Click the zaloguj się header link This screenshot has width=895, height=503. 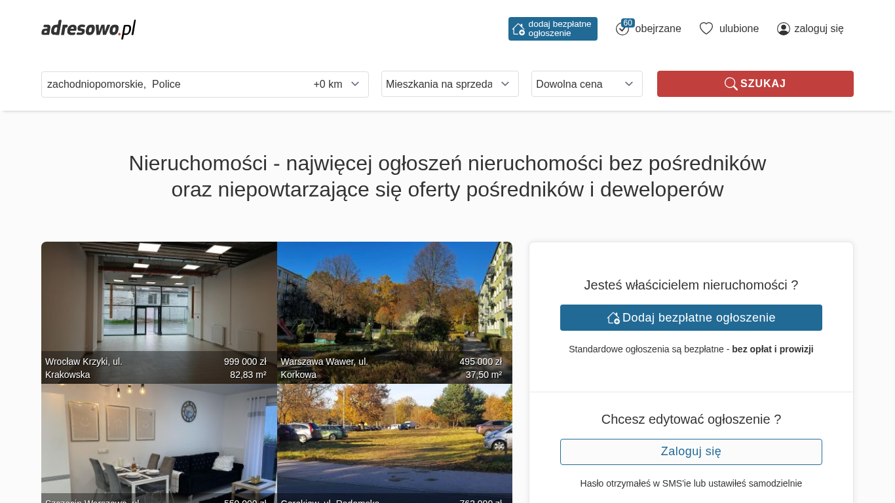pyautogui.click(x=818, y=29)
